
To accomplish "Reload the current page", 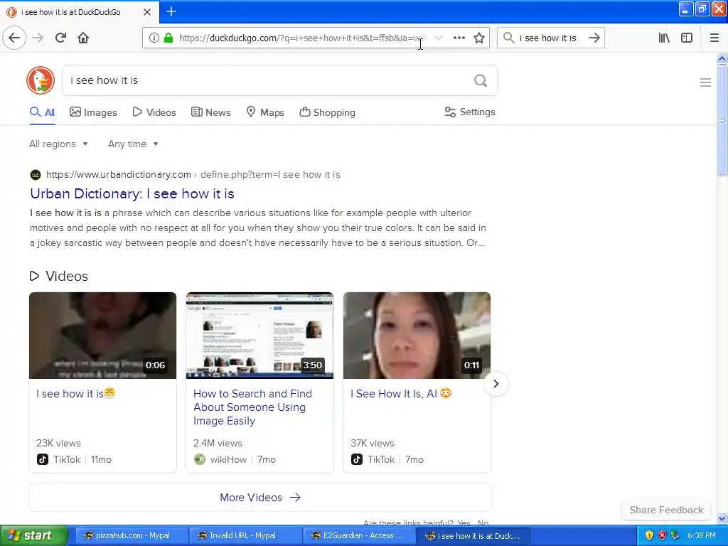I will tap(60, 38).
